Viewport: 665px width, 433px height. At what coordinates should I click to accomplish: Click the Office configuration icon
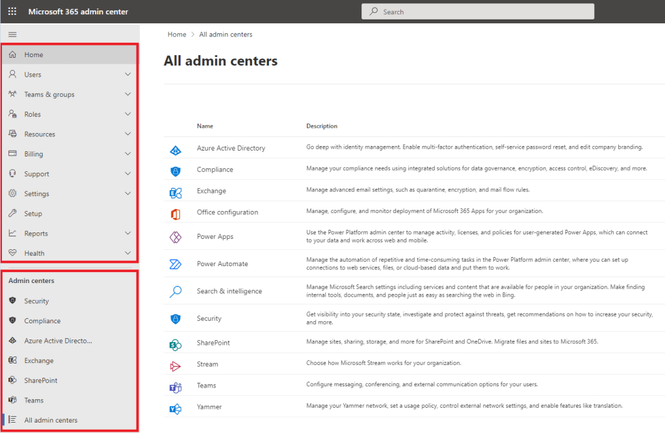point(175,213)
